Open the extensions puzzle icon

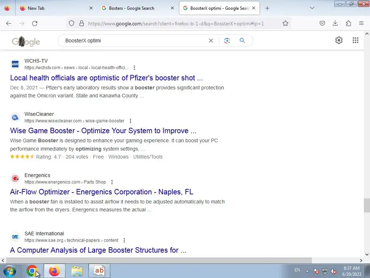[348, 23]
